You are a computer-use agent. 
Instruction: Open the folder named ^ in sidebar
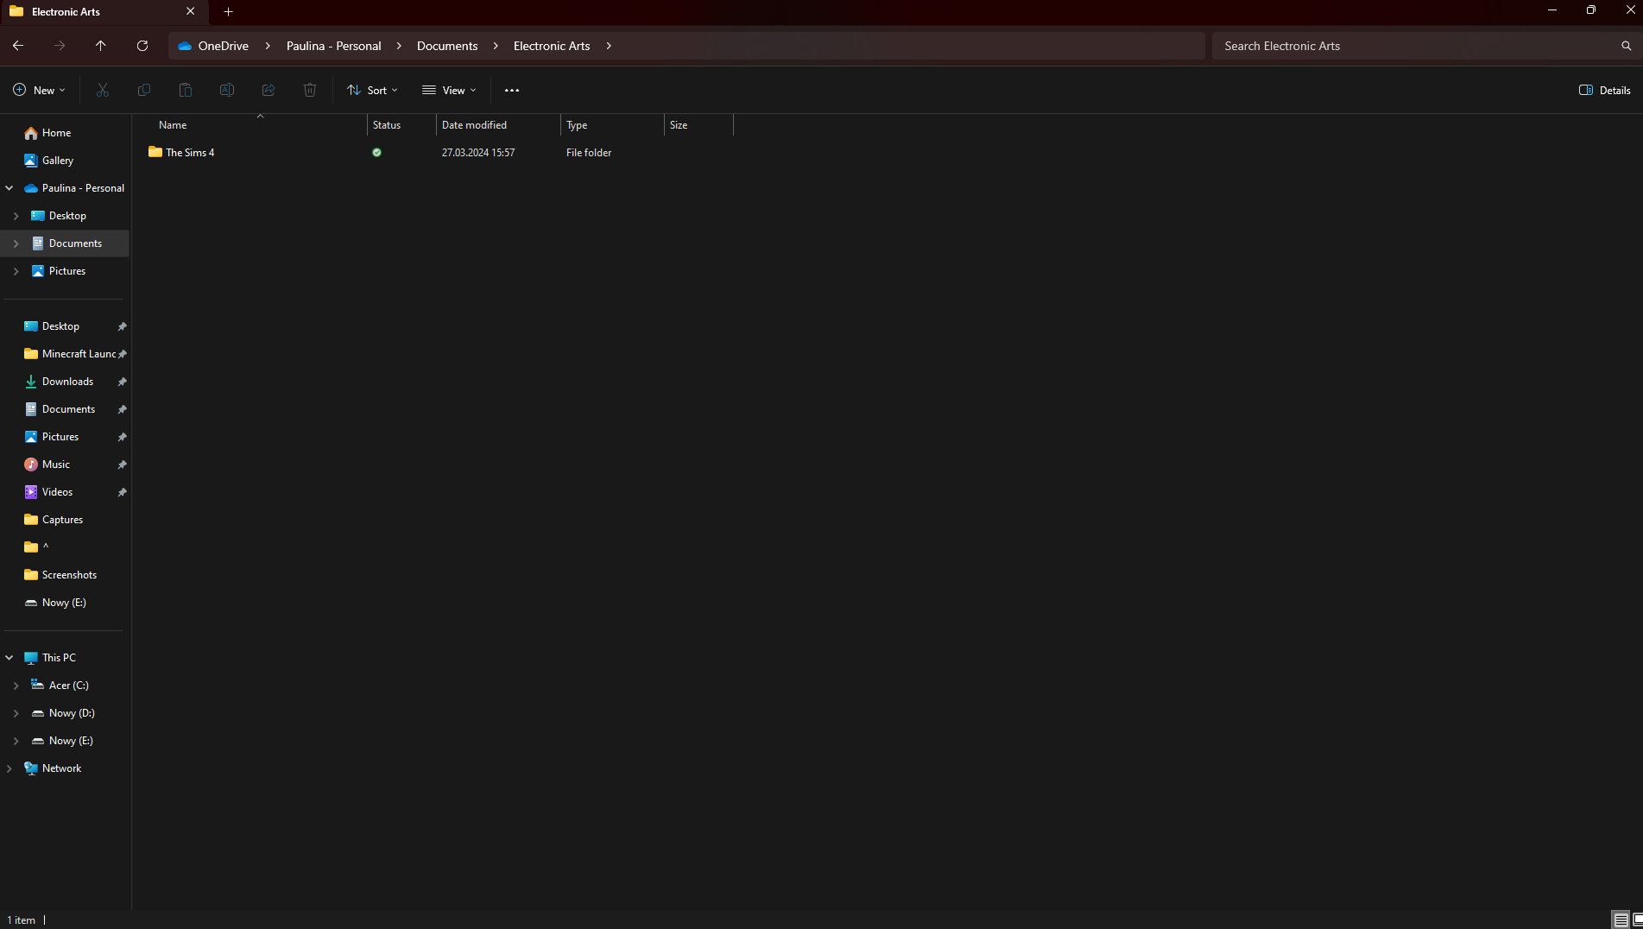pos(36,547)
